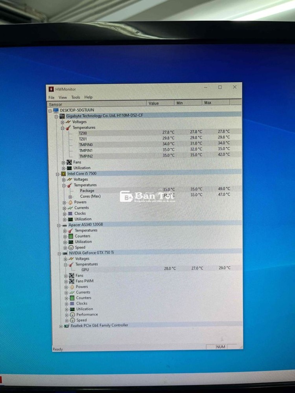Click the voltage icon under Gigabyte motherboard
The image size is (295, 393).
[68, 122]
